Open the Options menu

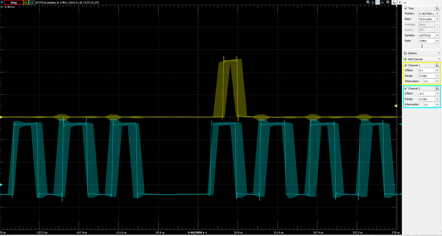coord(421,53)
